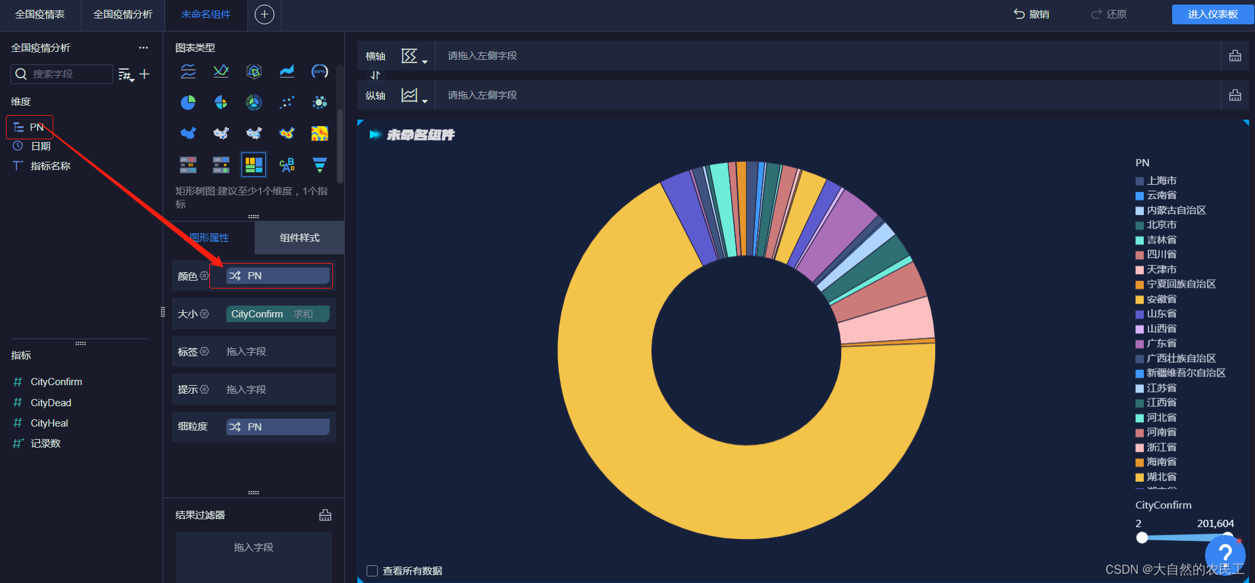The height and width of the screenshot is (583, 1255).
Task: Choose the multi-layer donut chart icon
Action: pyautogui.click(x=254, y=103)
